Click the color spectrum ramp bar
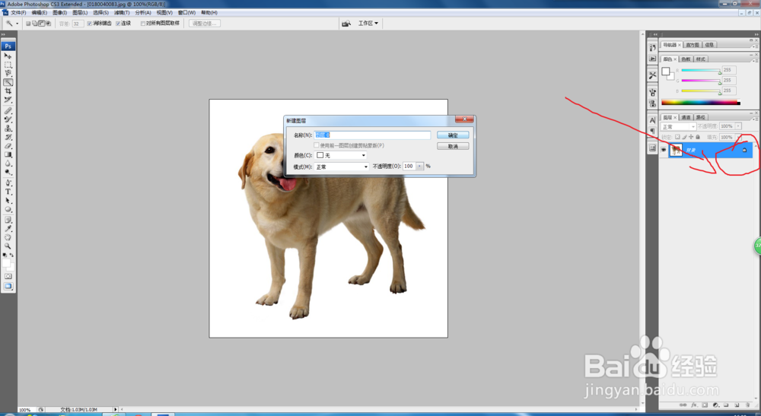Image resolution: width=761 pixels, height=416 pixels. point(699,102)
